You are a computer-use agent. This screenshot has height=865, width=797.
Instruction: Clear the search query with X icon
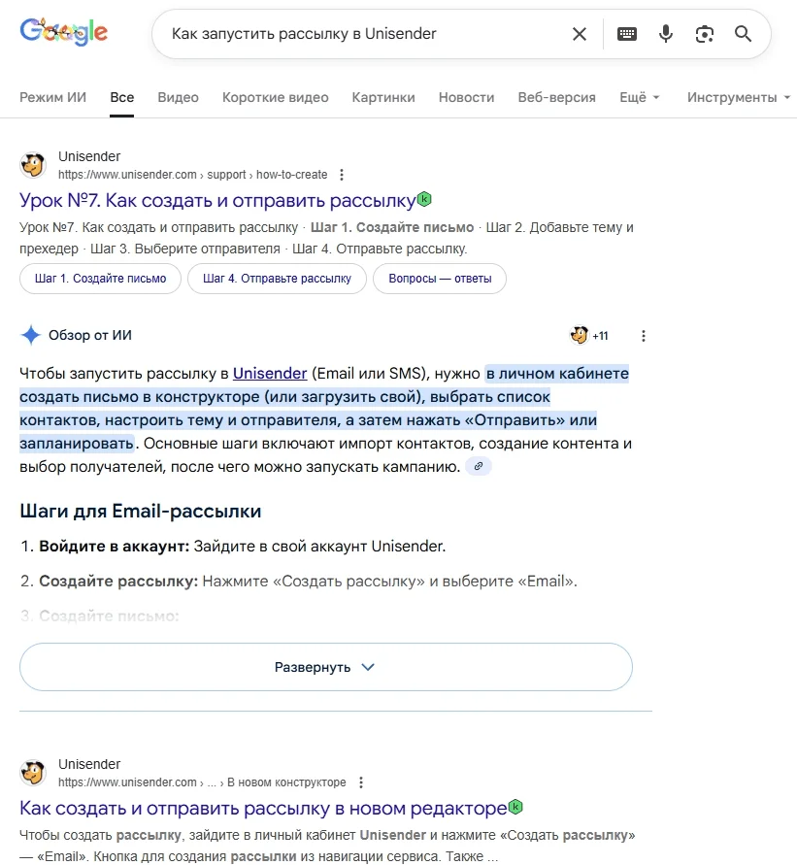point(580,34)
